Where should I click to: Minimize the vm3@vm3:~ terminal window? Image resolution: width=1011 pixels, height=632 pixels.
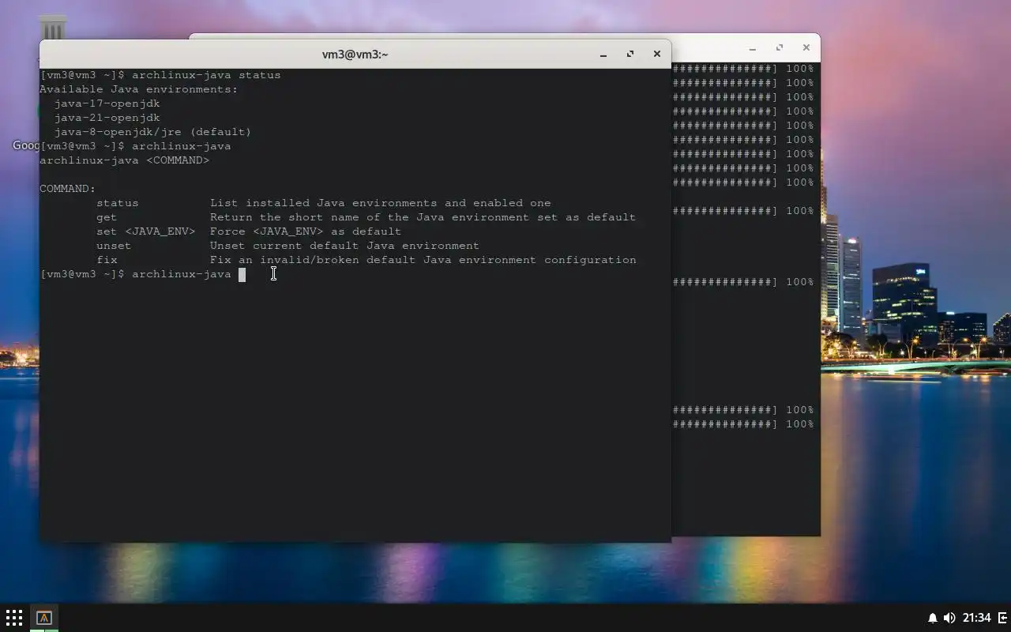[603, 55]
